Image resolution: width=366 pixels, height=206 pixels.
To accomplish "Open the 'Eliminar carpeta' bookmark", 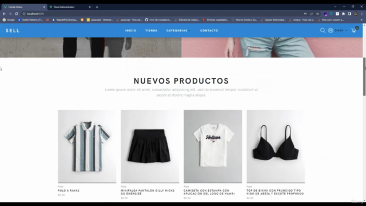I will pos(216,20).
